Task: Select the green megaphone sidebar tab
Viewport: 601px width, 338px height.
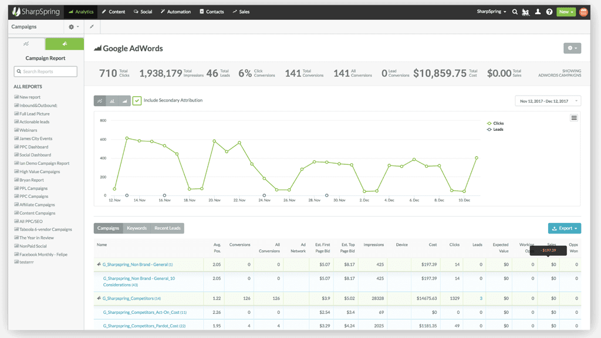Action: (x=65, y=43)
